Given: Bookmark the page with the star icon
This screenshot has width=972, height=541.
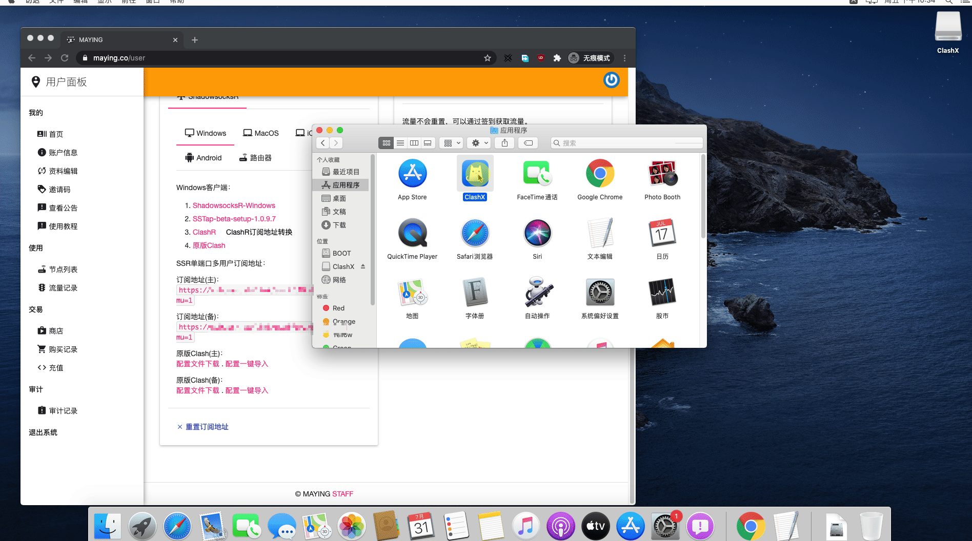Looking at the screenshot, I should [x=488, y=58].
